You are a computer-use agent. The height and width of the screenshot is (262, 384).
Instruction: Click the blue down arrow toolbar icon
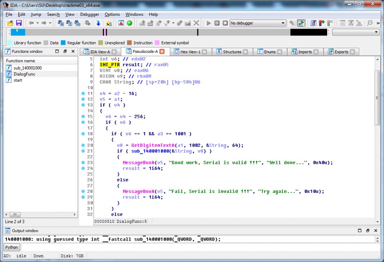(98, 23)
